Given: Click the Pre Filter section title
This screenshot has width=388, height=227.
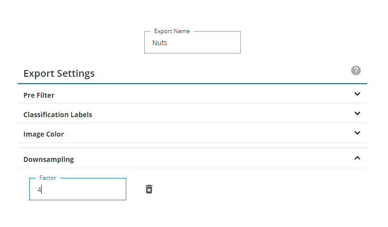Looking at the screenshot, I should pyautogui.click(x=39, y=95).
